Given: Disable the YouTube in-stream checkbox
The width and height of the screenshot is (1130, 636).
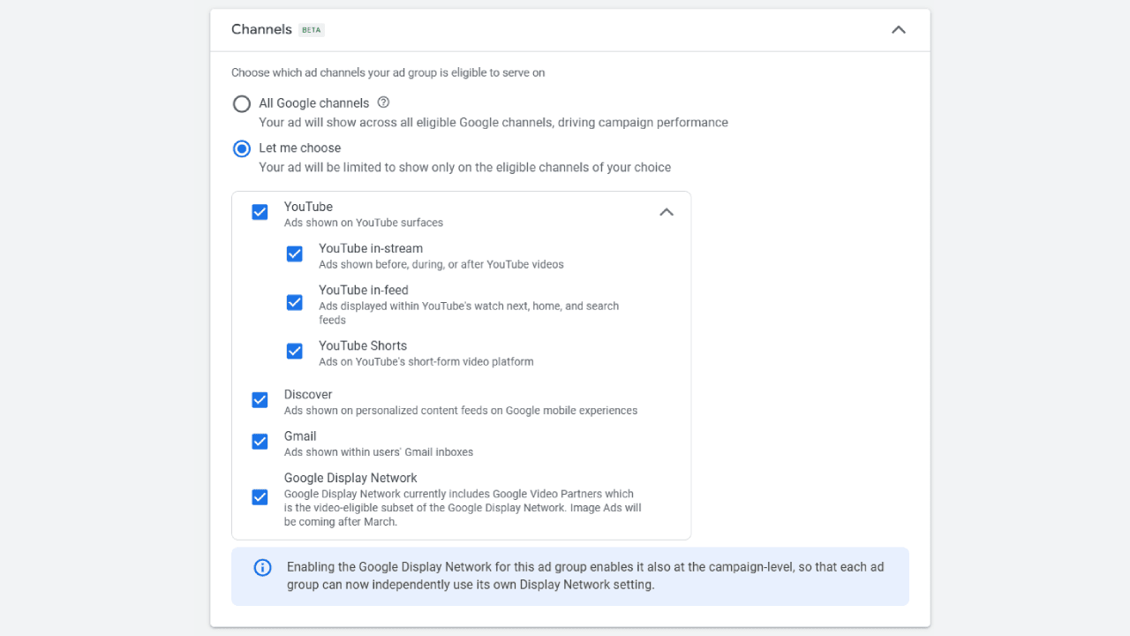Looking at the screenshot, I should pyautogui.click(x=295, y=254).
